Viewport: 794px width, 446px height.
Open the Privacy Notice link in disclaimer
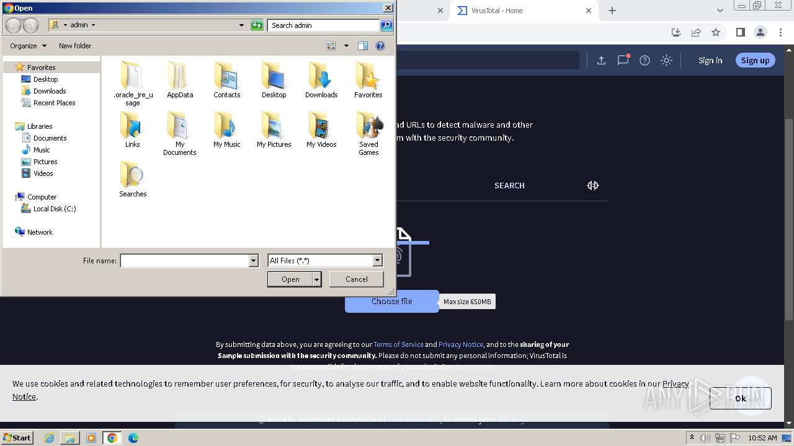pyautogui.click(x=461, y=344)
